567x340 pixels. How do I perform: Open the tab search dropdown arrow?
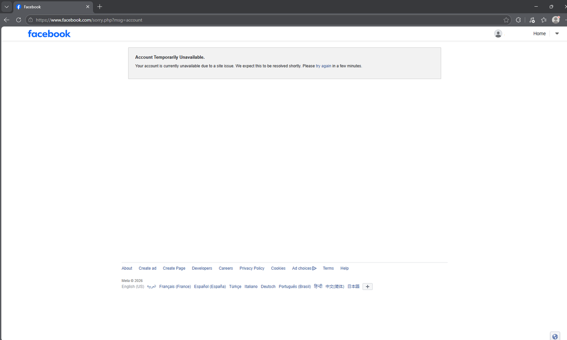coord(7,7)
